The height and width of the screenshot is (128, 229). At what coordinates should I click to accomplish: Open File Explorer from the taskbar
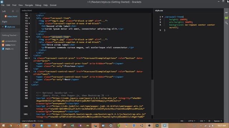(x=26, y=126)
